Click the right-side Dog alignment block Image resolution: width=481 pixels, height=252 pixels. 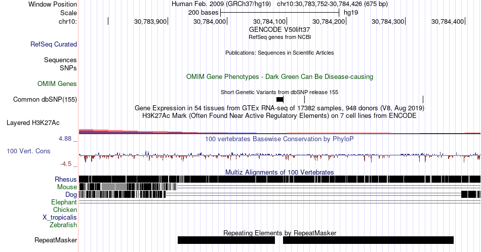[x=471, y=194]
